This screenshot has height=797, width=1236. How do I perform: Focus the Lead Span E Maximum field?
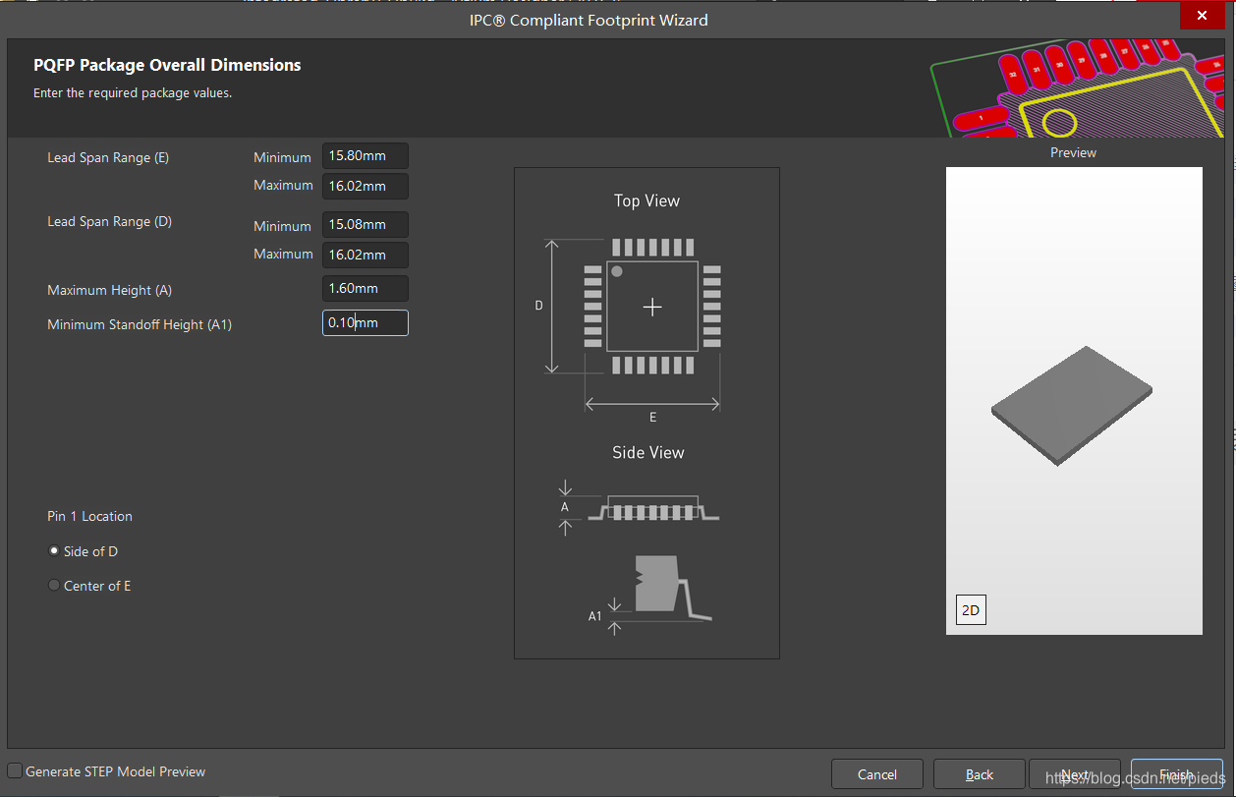[365, 186]
